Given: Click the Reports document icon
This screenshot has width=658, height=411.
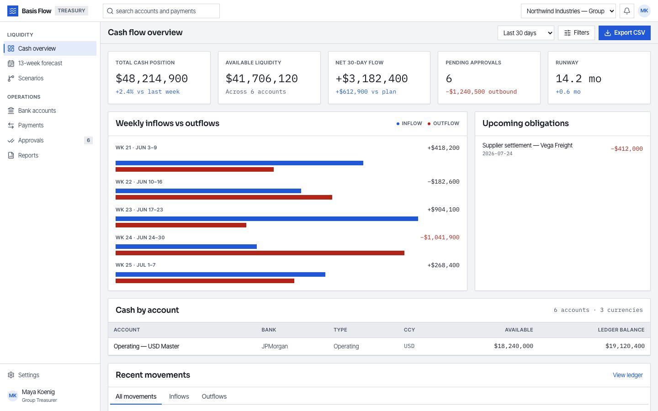Looking at the screenshot, I should coord(11,155).
